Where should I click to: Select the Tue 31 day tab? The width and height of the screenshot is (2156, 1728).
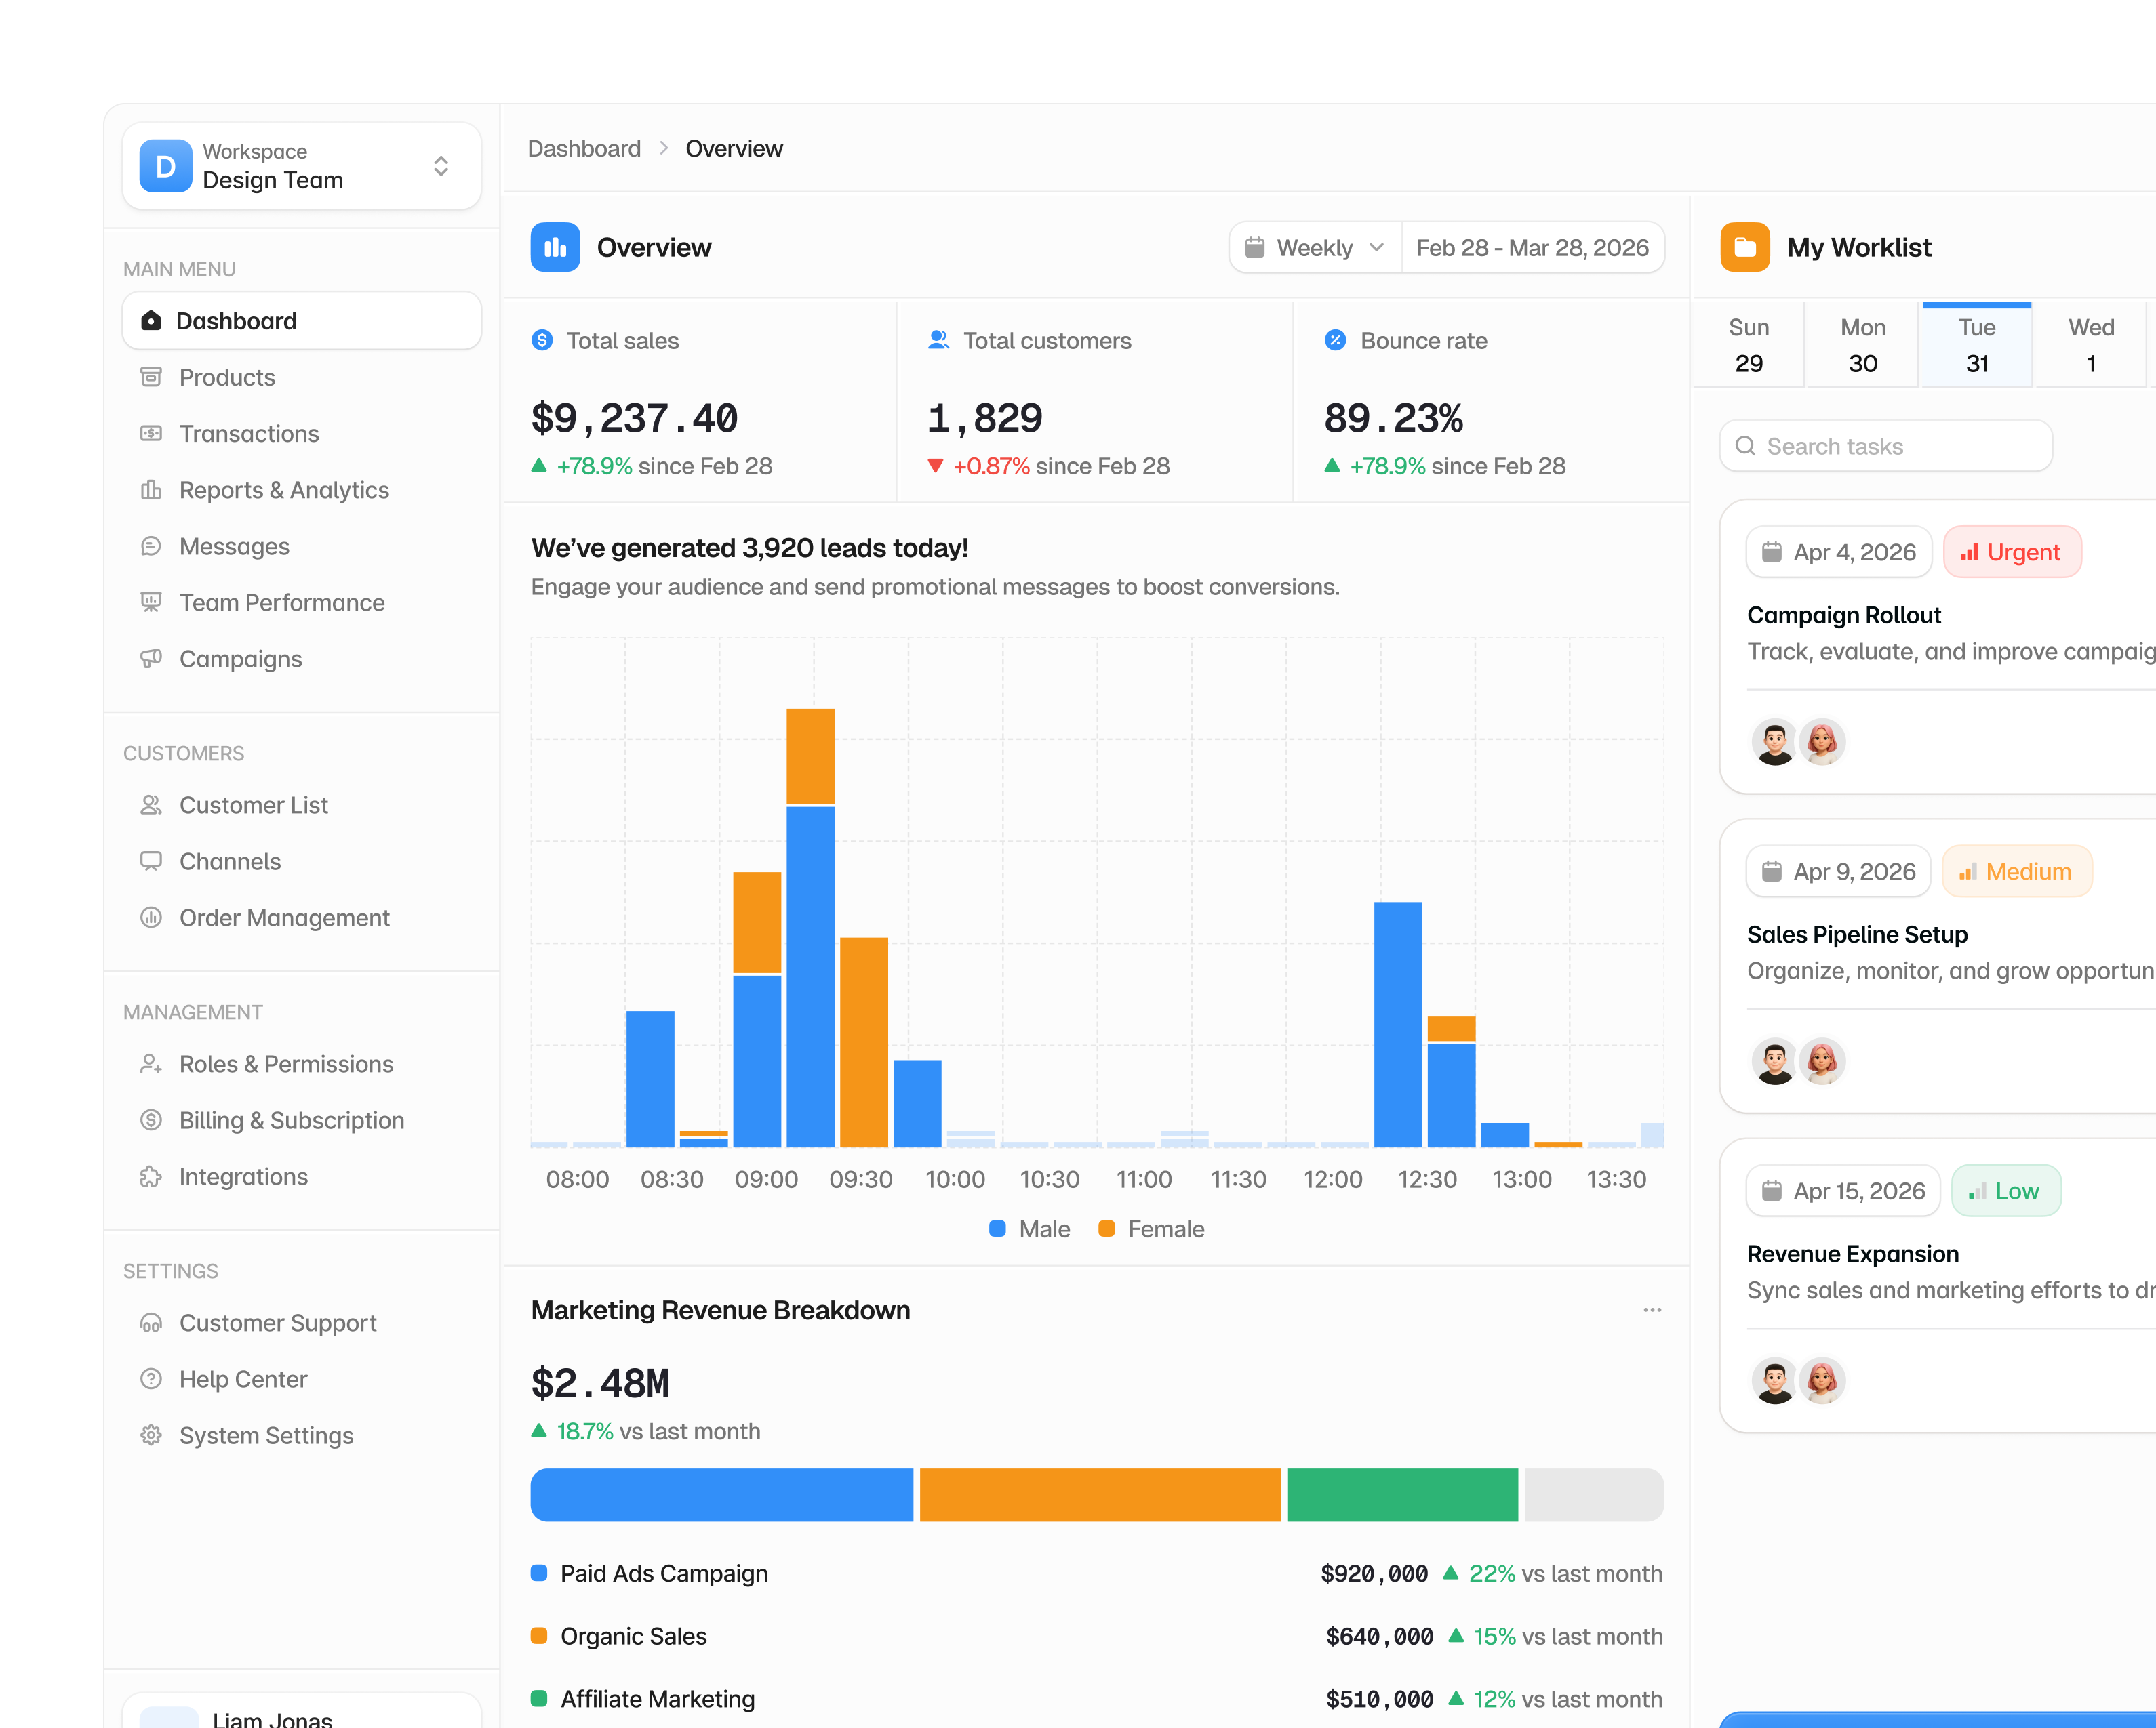1977,345
